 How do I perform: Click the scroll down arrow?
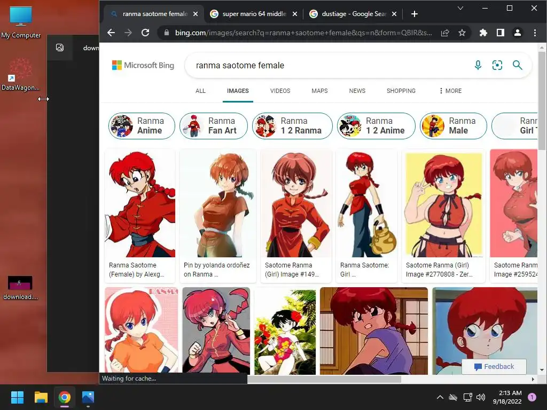542,370
